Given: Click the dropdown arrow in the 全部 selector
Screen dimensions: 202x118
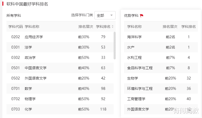Looking at the screenshot, I should click(112, 15).
